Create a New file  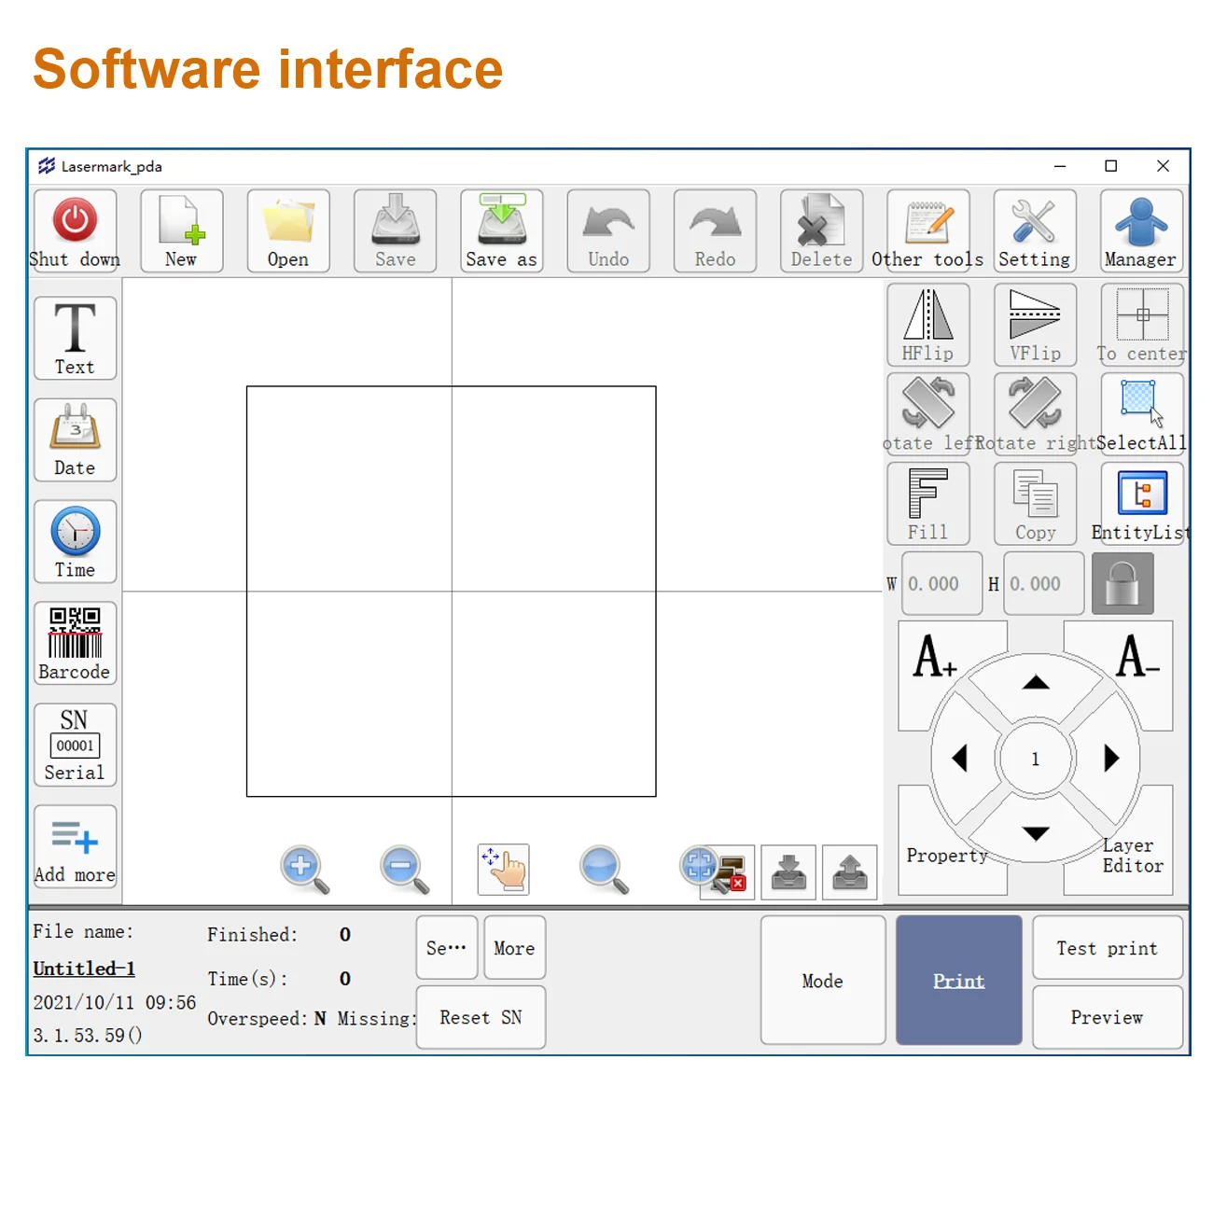pyautogui.click(x=181, y=231)
